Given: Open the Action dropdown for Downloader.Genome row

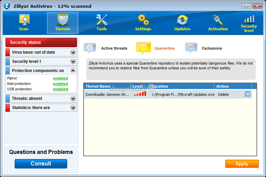Looking at the screenshot, I should point(248,94).
